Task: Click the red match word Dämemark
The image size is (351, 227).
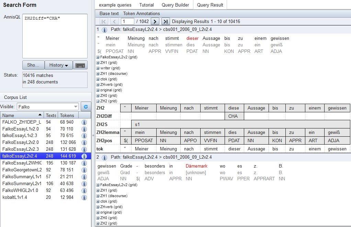Action: (196, 166)
